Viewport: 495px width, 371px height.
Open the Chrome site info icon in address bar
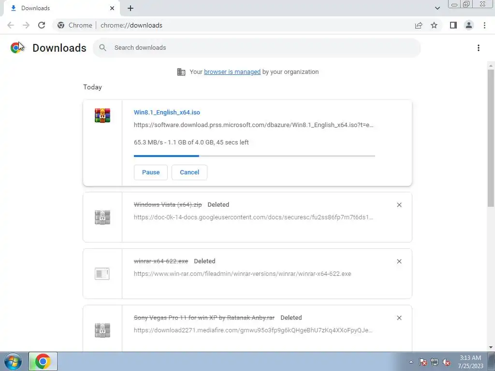(x=61, y=25)
